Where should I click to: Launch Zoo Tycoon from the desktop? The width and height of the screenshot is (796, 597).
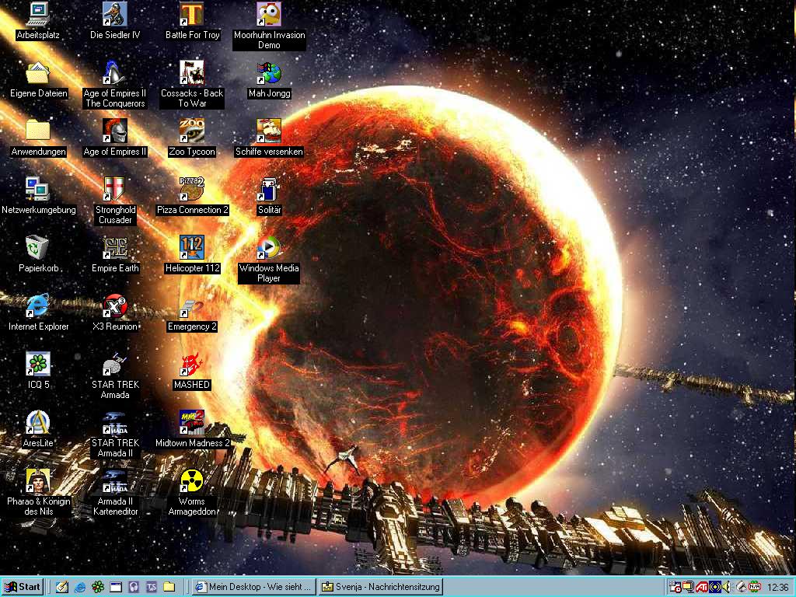tap(191, 131)
